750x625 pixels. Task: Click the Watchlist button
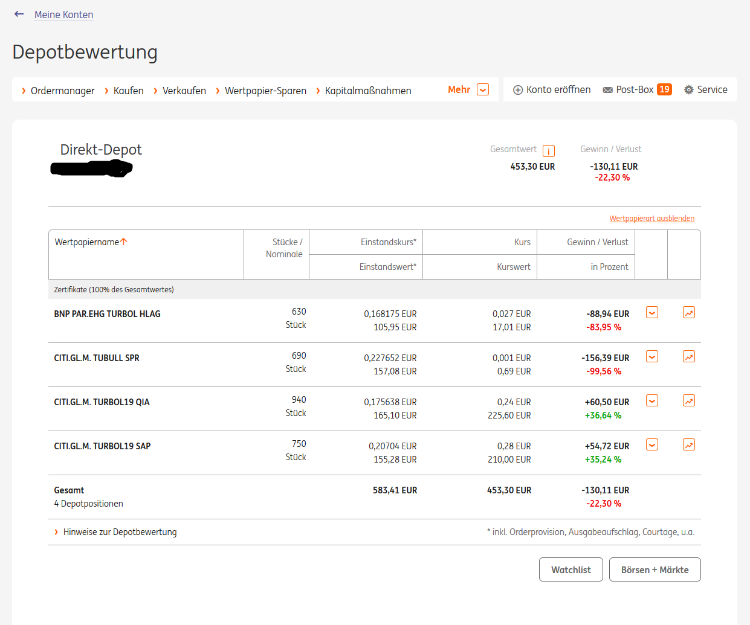(571, 569)
